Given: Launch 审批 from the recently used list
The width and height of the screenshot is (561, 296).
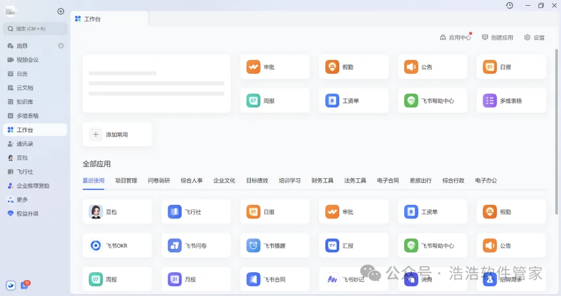Looking at the screenshot, I should (354, 212).
